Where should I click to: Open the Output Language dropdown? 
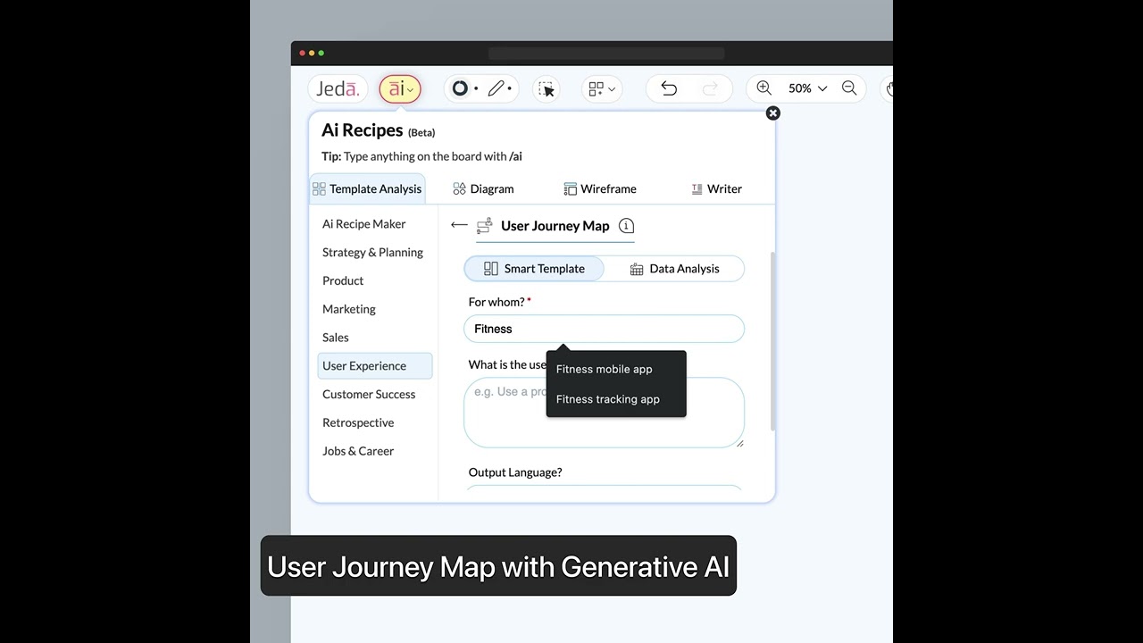pyautogui.click(x=604, y=488)
